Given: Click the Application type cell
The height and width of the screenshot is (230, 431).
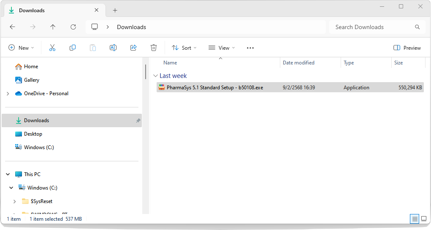Looking at the screenshot, I should coord(356,88).
